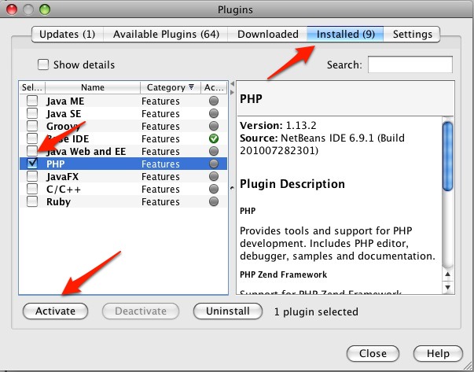The image size is (474, 372).
Task: Click the description scrollbar thumb
Action: click(448, 156)
